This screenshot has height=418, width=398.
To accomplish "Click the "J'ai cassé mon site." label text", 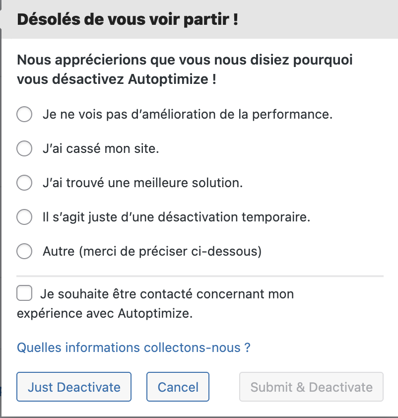I will (x=101, y=149).
